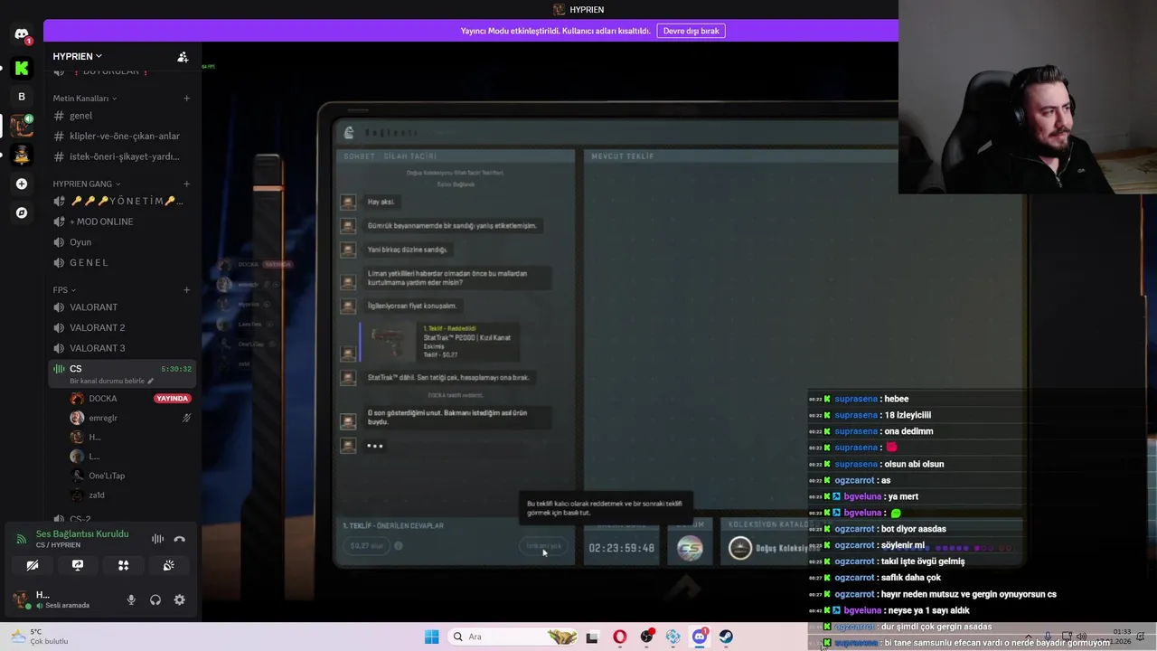Screen dimensions: 1157x651
Task: Create channel in HYPRIEN GANG category
Action: [186, 184]
